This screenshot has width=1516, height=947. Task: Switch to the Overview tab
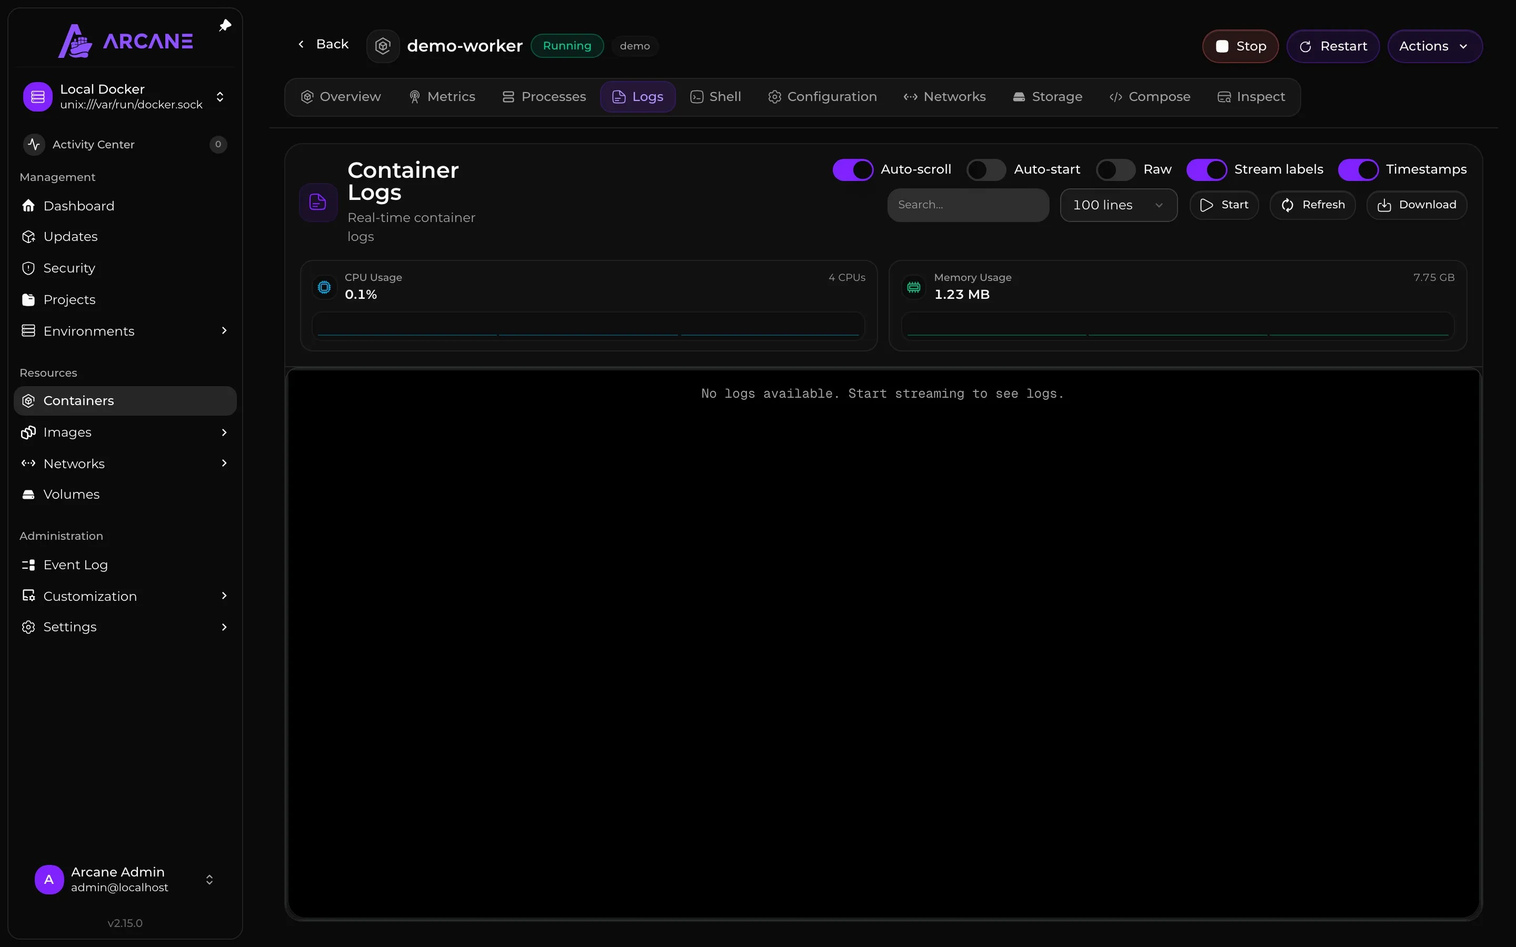click(x=341, y=97)
